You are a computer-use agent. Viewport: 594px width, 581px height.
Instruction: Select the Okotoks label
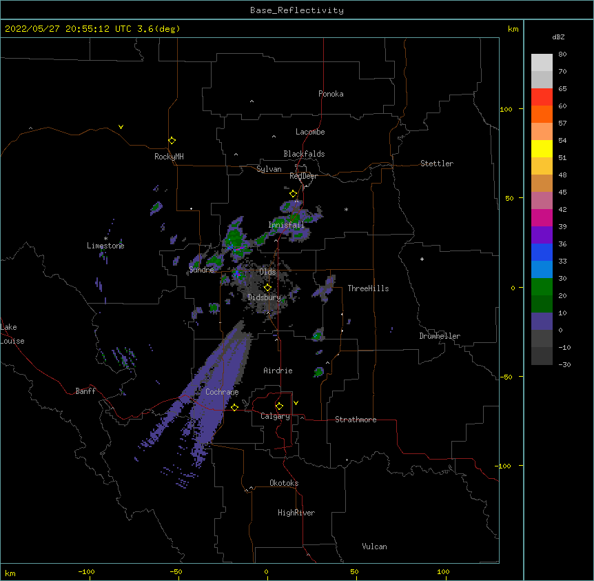(284, 483)
